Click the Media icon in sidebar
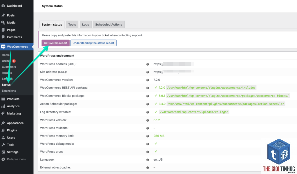The height and width of the screenshot is (174, 297). click(3, 23)
